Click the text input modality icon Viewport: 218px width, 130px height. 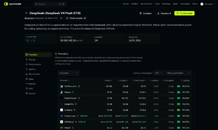(x=28, y=40)
